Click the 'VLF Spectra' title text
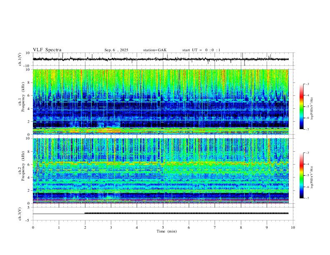The width and height of the screenshot is (330, 255). coord(47,50)
